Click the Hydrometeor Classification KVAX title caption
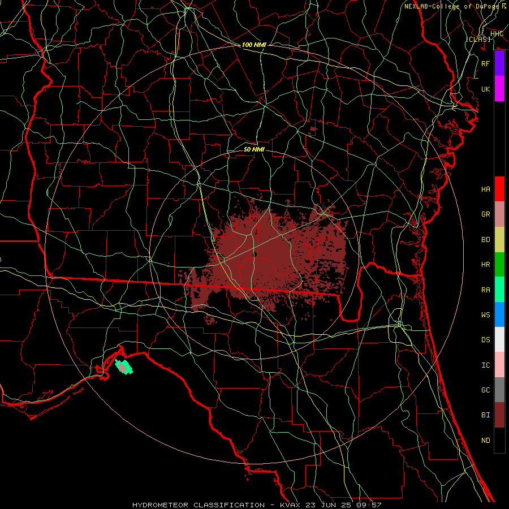The width and height of the screenshot is (509, 509). click(x=257, y=505)
